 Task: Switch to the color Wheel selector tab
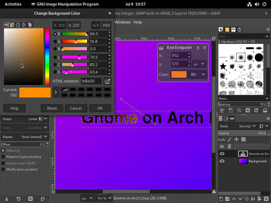[24, 25]
